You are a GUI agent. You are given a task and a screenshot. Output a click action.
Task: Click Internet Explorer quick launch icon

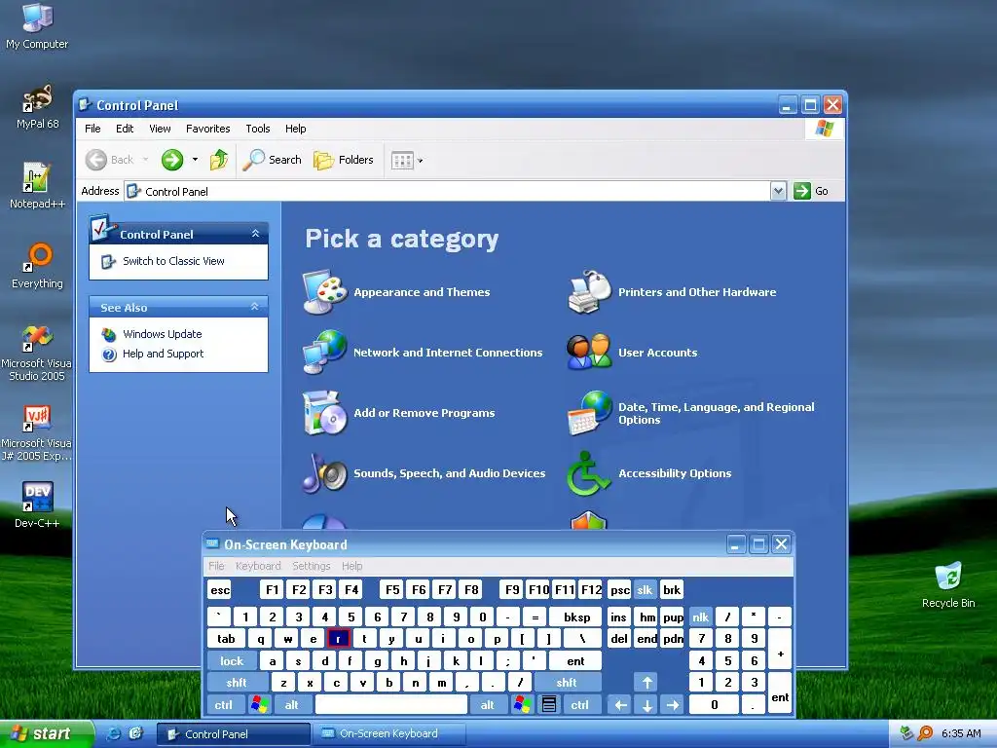coord(114,733)
